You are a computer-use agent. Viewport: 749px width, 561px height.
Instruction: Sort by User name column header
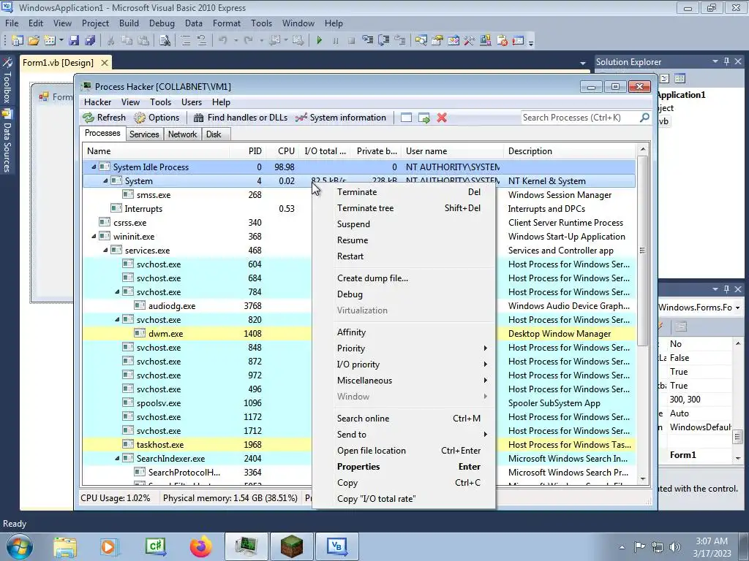pyautogui.click(x=452, y=150)
